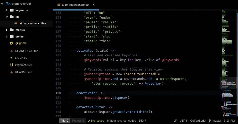This screenshot has height=124, width=238.
Task: Click the word activate on line 141
Action: [x=84, y=51]
